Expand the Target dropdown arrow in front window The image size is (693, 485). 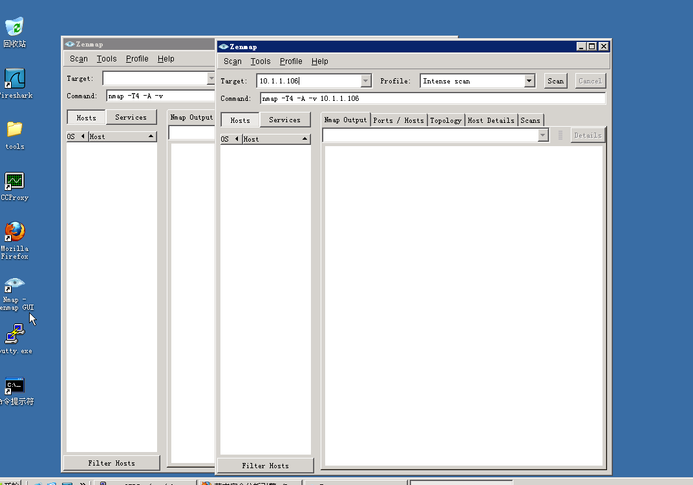click(x=365, y=81)
